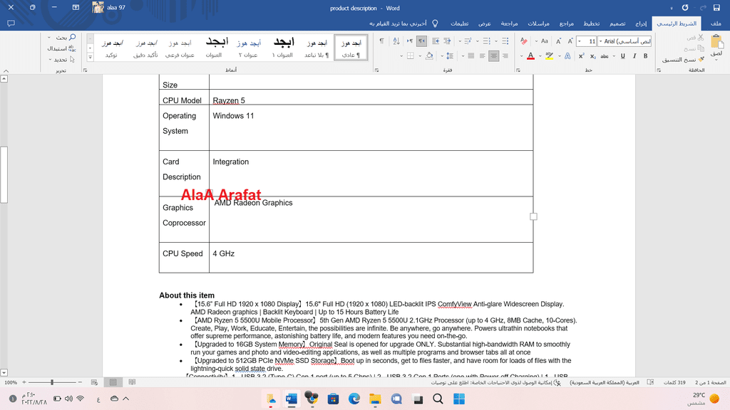Click the vertical scrollbar thumb
730x410 pixels.
[x=4, y=174]
